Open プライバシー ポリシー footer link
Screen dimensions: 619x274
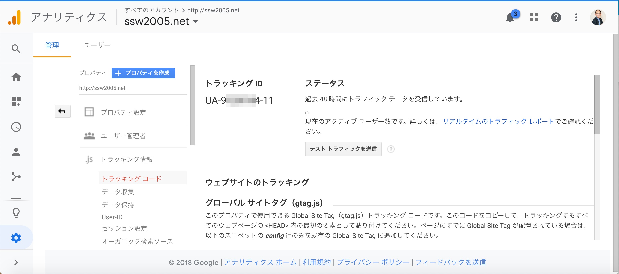[373, 262]
